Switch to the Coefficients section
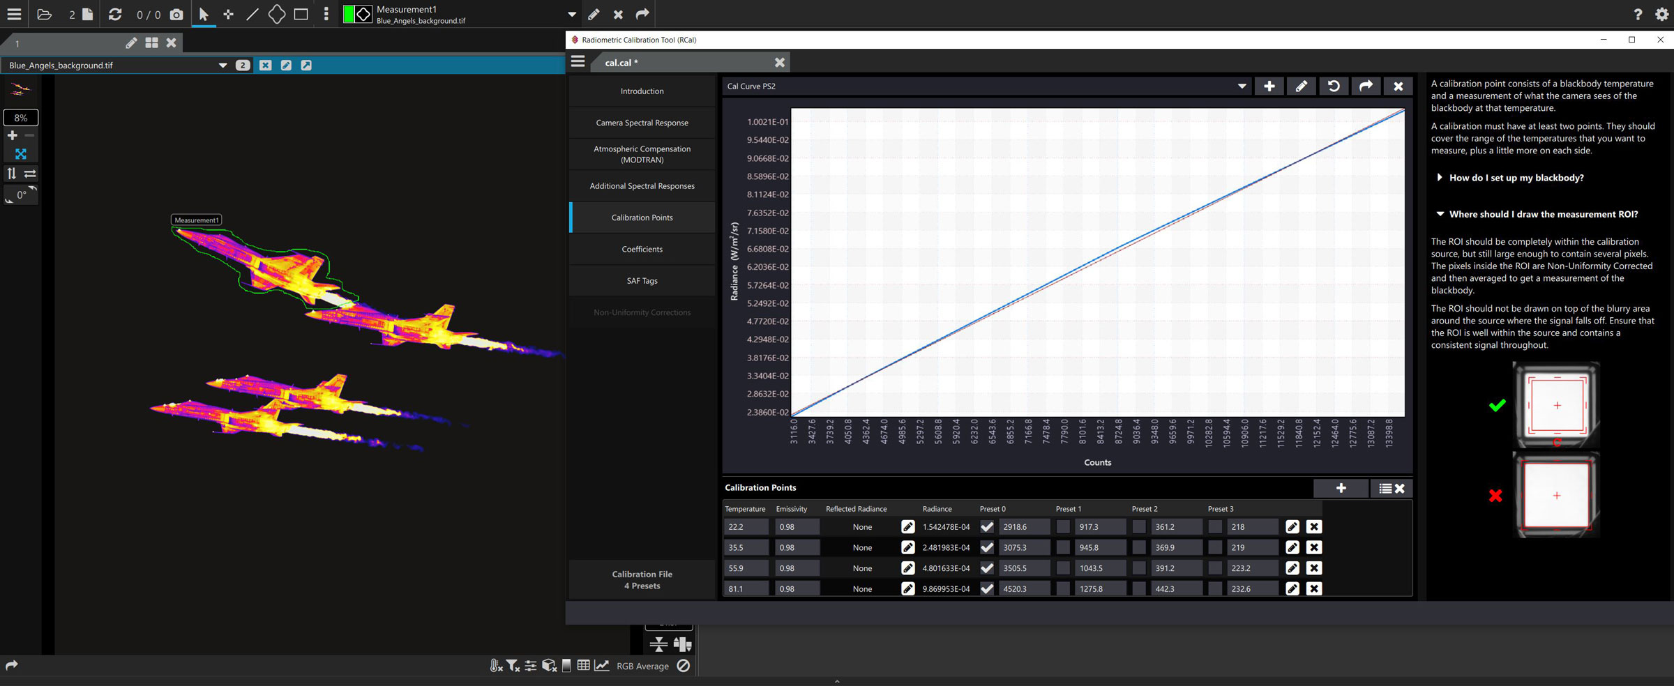This screenshot has height=686, width=1674. (x=642, y=249)
